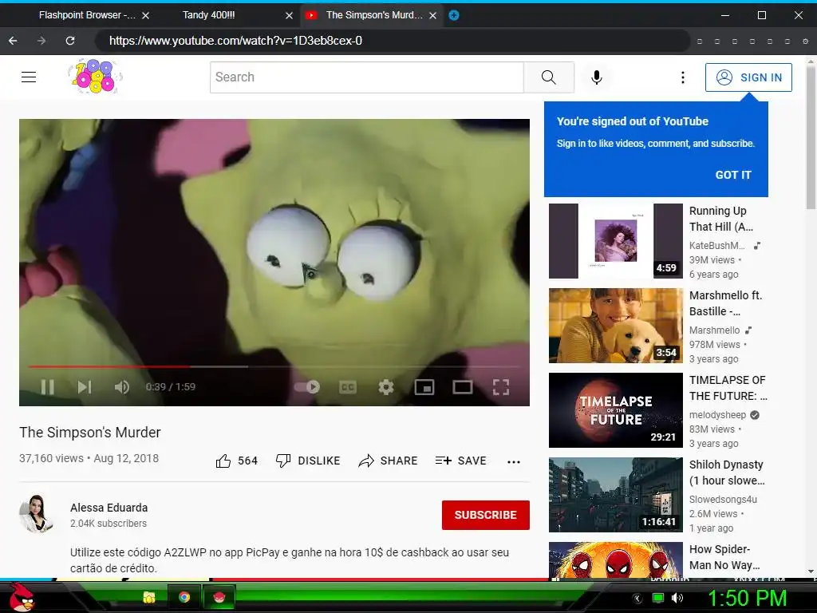817x613 pixels.
Task: Open the YouTube settings three-dot menu
Action: (x=683, y=77)
